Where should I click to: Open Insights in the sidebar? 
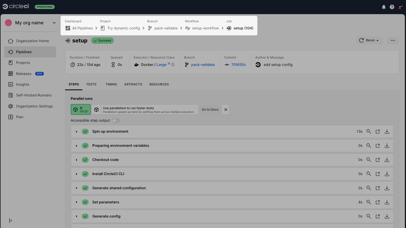click(30, 84)
